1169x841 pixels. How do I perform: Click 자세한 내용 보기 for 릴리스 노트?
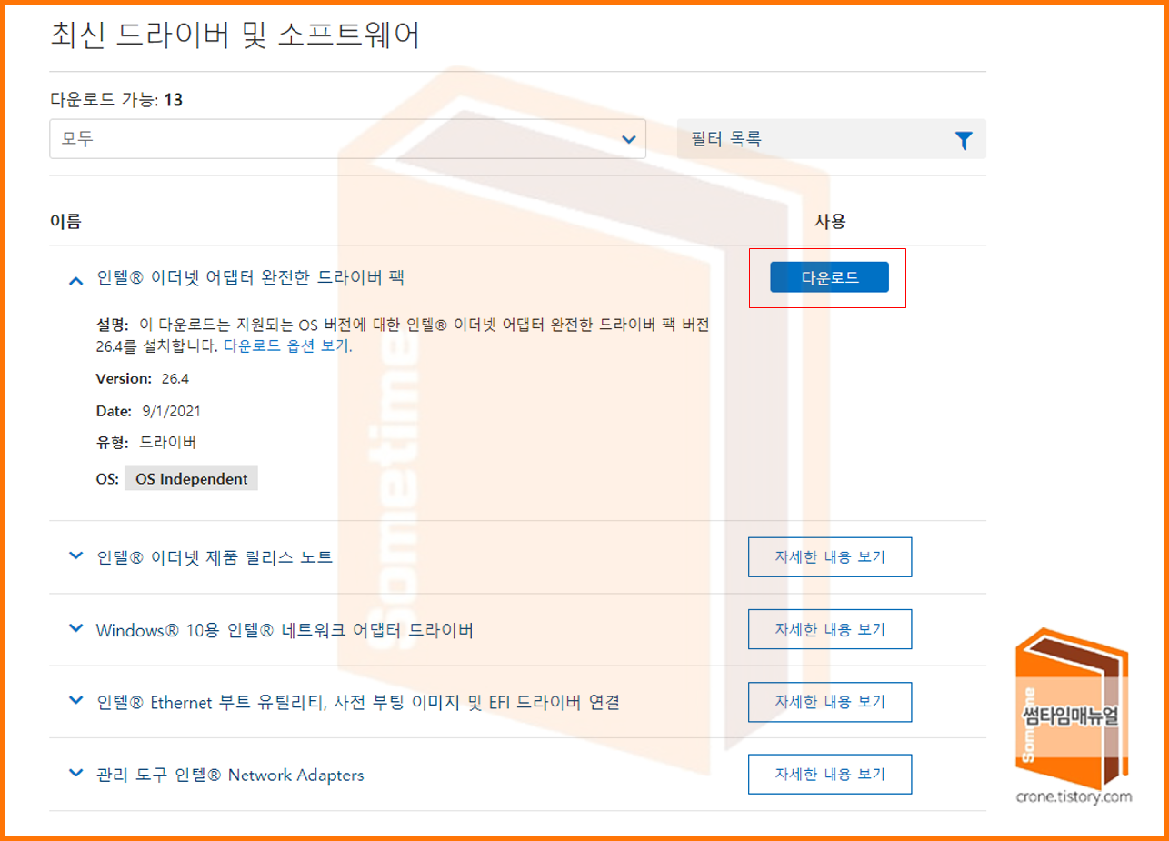click(830, 556)
